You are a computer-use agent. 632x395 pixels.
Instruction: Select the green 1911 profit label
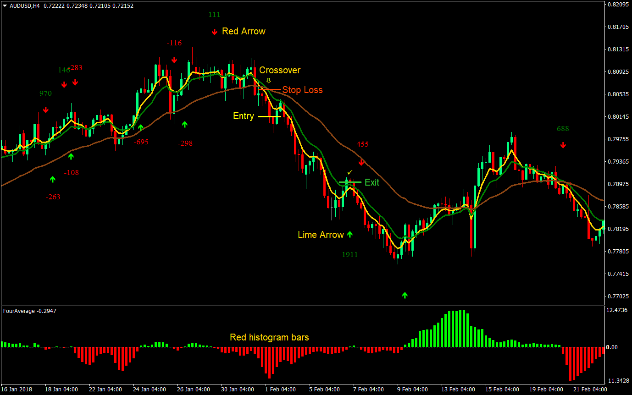(x=349, y=255)
